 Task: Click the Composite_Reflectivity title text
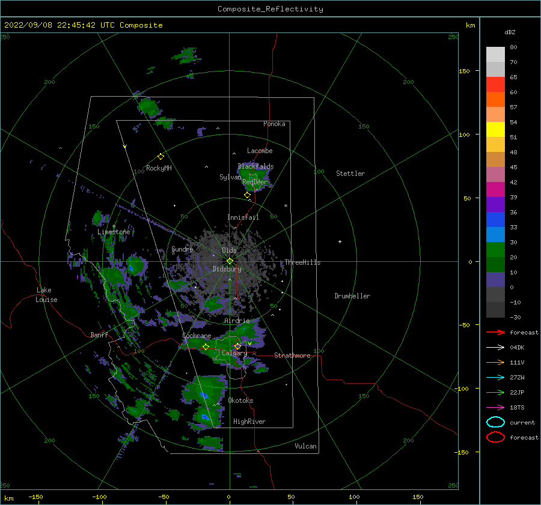click(270, 9)
